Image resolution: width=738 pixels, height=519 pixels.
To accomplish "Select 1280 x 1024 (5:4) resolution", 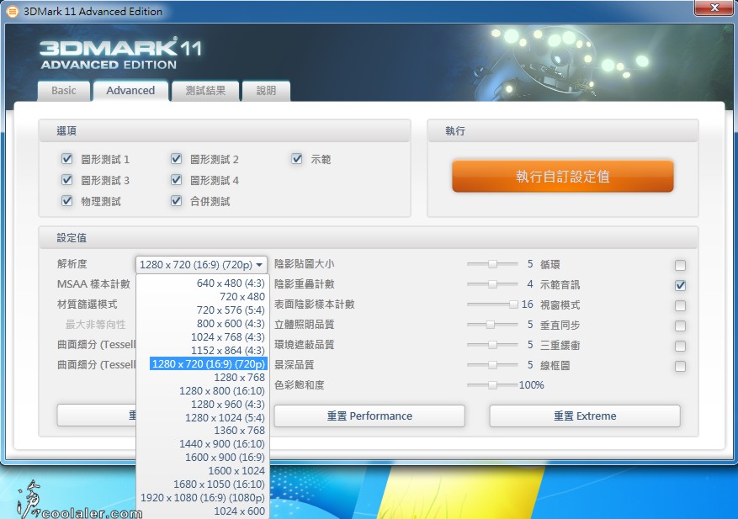I will coord(225,418).
